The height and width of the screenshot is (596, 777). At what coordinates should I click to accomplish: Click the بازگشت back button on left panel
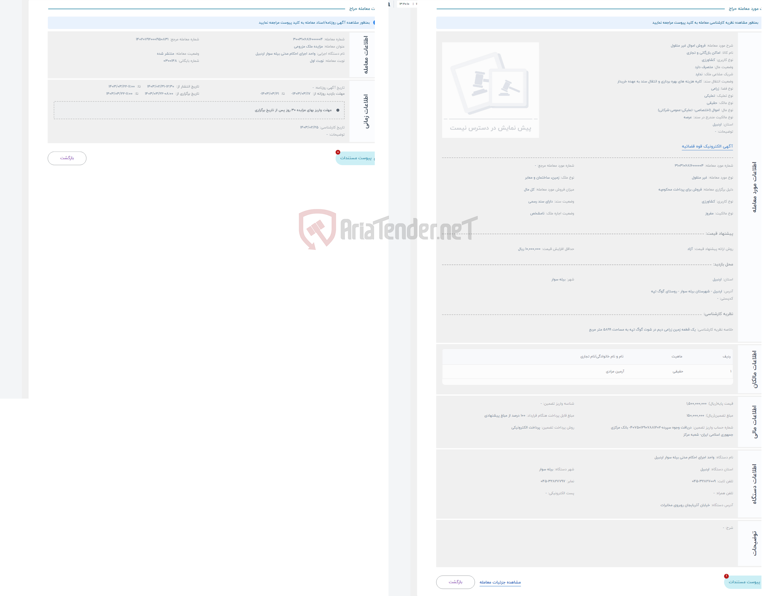tap(66, 157)
